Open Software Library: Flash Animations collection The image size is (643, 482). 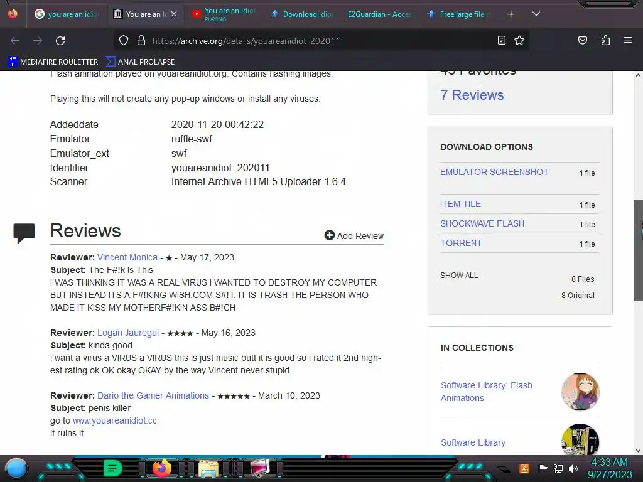(x=487, y=392)
